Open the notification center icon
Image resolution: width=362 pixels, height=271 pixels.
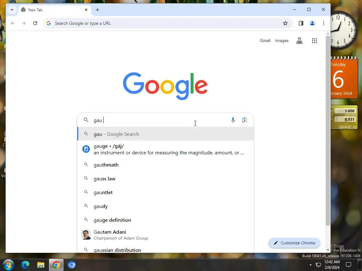[348, 265]
